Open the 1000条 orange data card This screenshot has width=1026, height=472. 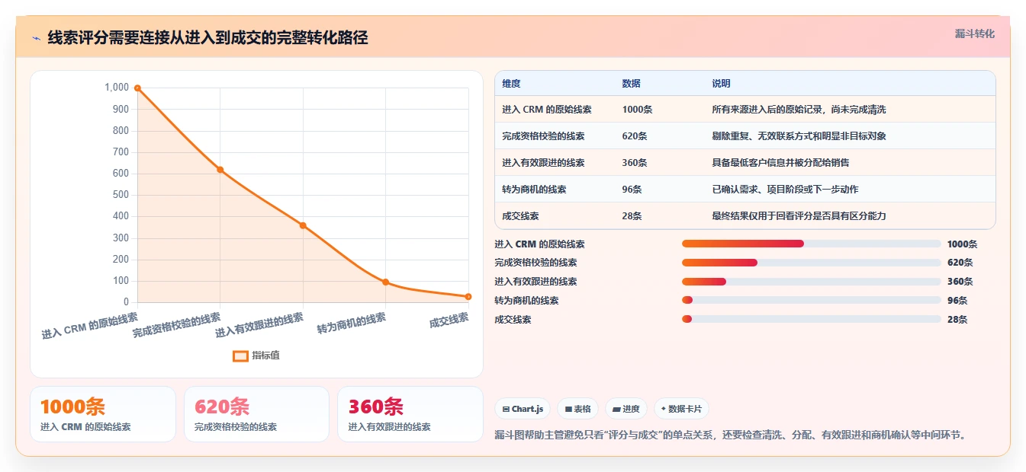103,414
